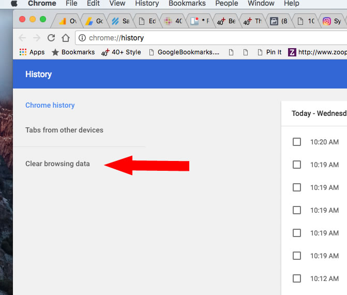Open the Apple menu
The image size is (347, 295).
[14, 3]
